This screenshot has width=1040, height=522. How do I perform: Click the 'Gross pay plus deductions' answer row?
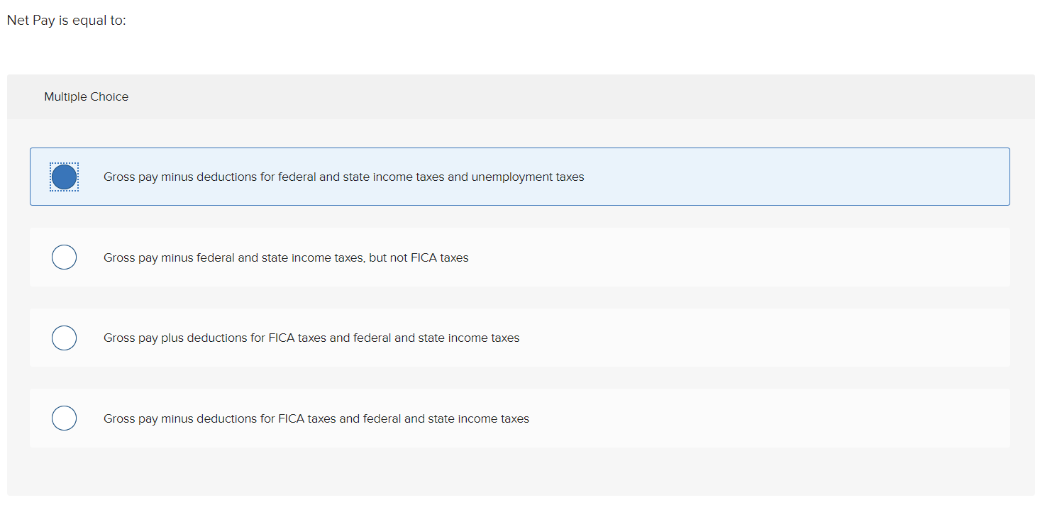[312, 338]
